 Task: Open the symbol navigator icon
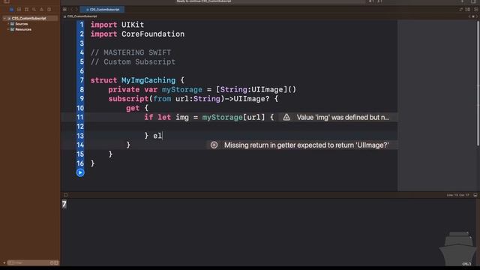point(27,10)
